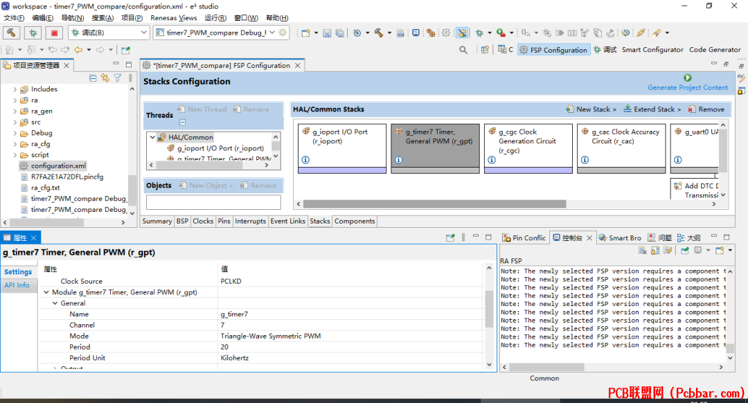The height and width of the screenshot is (403, 748).
Task: Click the console horizontal scrollbar
Action: (546, 367)
